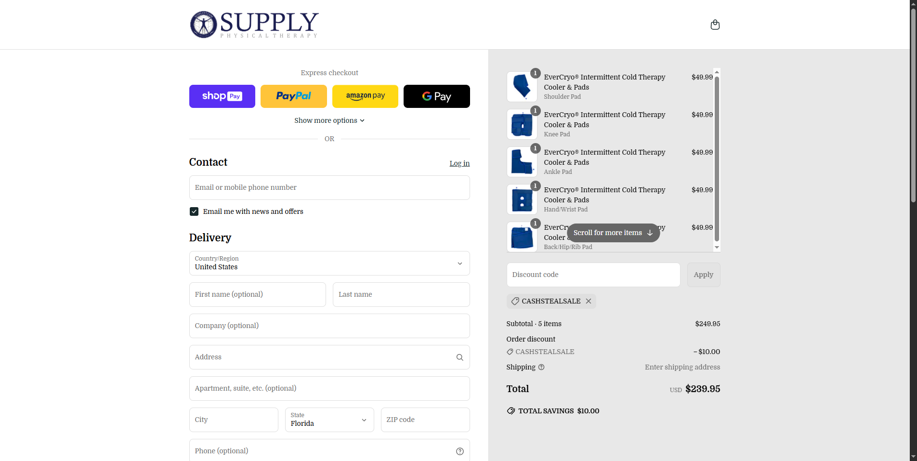Uncheck Email me with news and offers
Viewport: 917px width, 461px height.
pos(194,211)
